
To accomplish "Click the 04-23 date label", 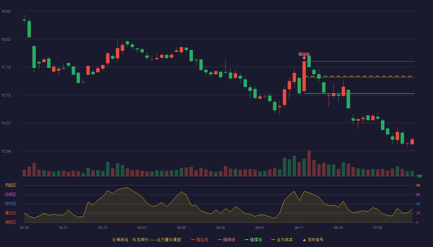I will pyautogui.click(x=142, y=228).
